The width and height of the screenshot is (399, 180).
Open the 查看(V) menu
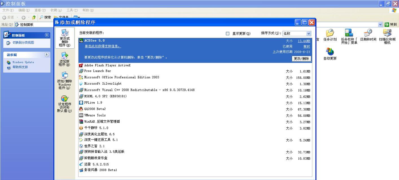(x=40, y=10)
